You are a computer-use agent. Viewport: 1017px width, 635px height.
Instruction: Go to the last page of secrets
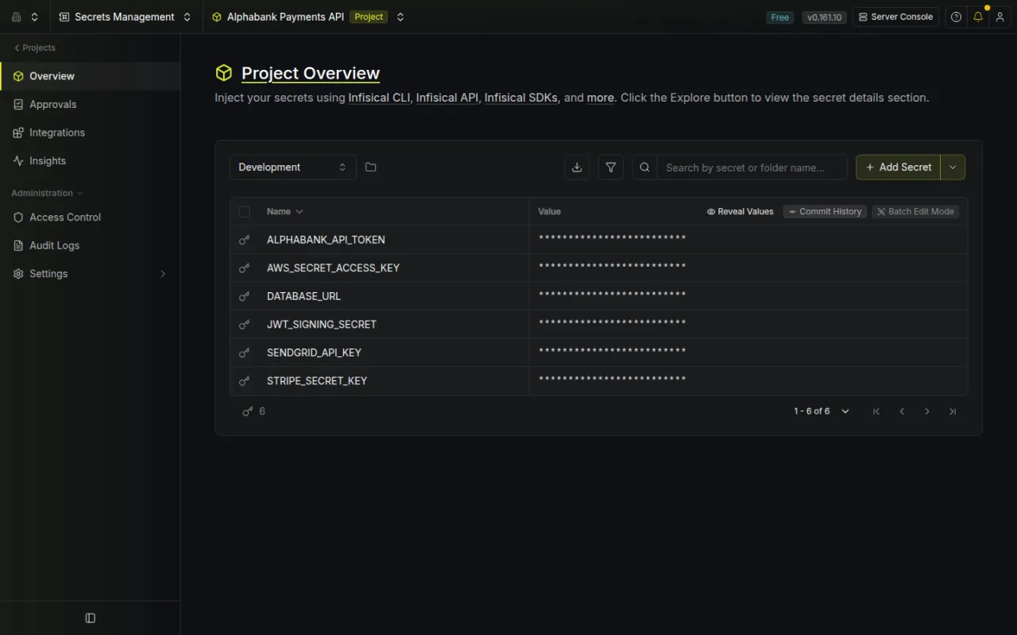tap(953, 411)
